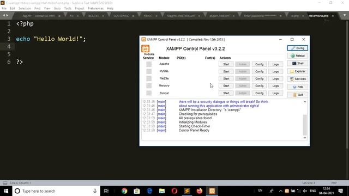Open Sublime File menu
Image resolution: width=349 pixels, height=196 pixels.
click(4, 9)
